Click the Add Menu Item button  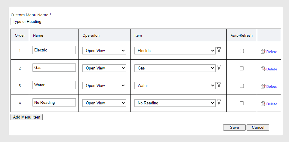[x=26, y=117]
